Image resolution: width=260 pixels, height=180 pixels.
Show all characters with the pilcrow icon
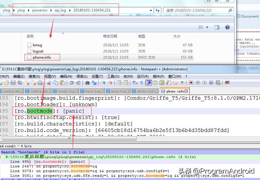pyautogui.click(x=141, y=82)
